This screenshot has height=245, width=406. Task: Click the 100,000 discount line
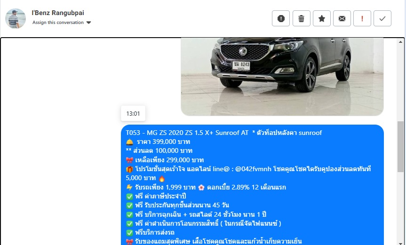pos(159,150)
